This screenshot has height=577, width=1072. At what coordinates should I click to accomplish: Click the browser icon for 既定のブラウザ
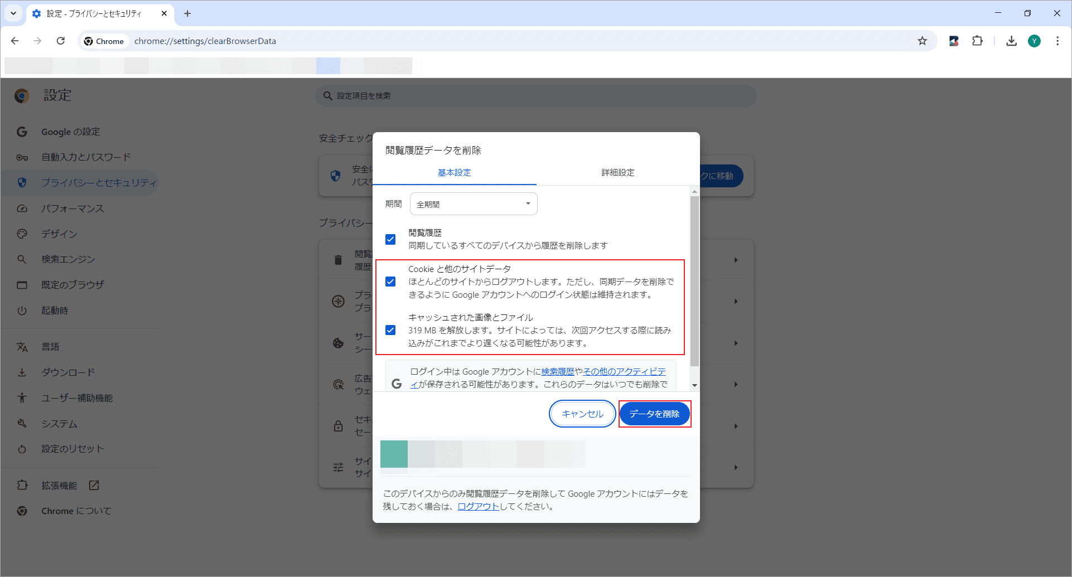[x=22, y=285]
